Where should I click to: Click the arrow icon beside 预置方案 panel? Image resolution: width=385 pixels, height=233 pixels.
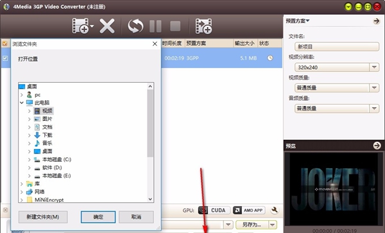[376, 21]
